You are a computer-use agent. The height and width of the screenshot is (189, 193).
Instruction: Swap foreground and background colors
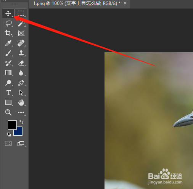point(21,122)
